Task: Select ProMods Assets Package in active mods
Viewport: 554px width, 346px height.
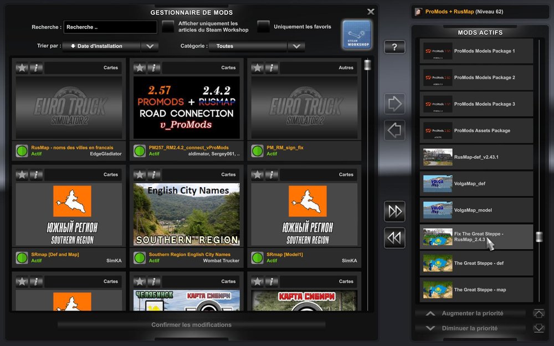Action: [476, 131]
